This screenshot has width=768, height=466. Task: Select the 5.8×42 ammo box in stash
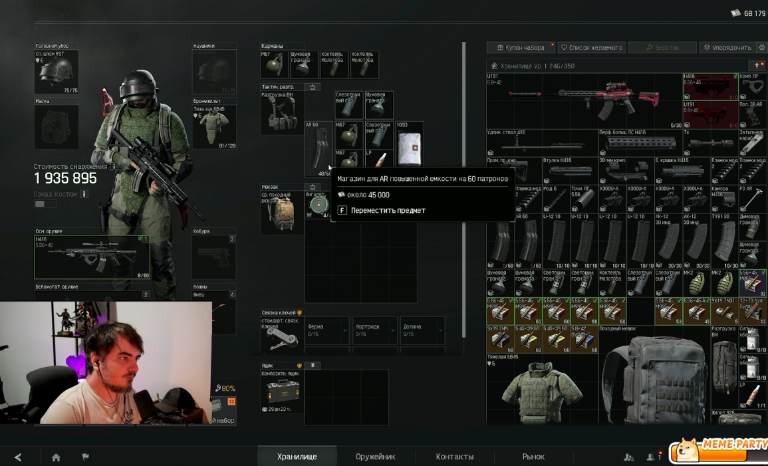click(585, 339)
